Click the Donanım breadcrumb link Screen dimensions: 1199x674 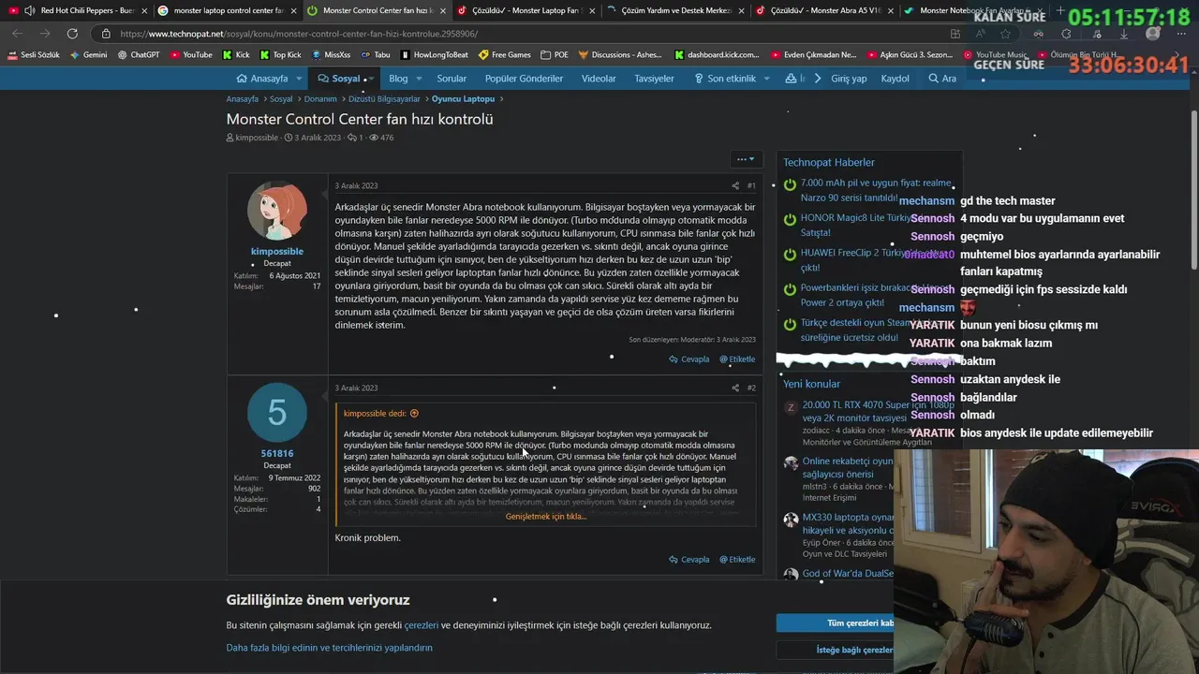tap(320, 99)
